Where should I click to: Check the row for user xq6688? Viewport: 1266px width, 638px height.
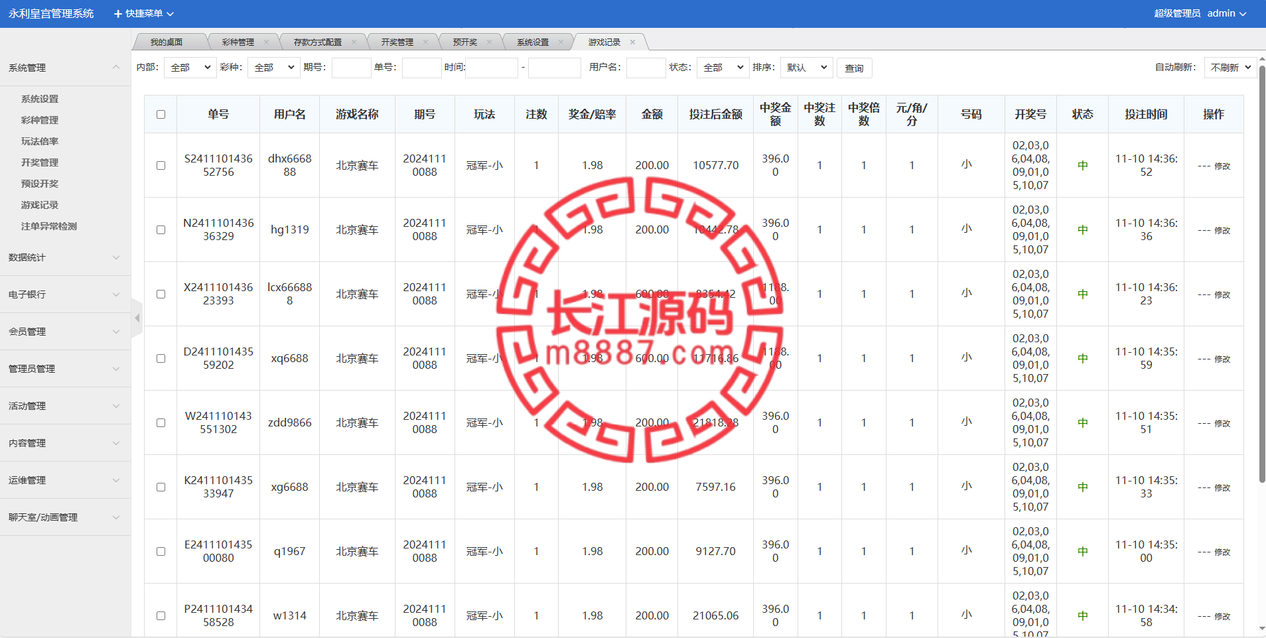tap(161, 359)
